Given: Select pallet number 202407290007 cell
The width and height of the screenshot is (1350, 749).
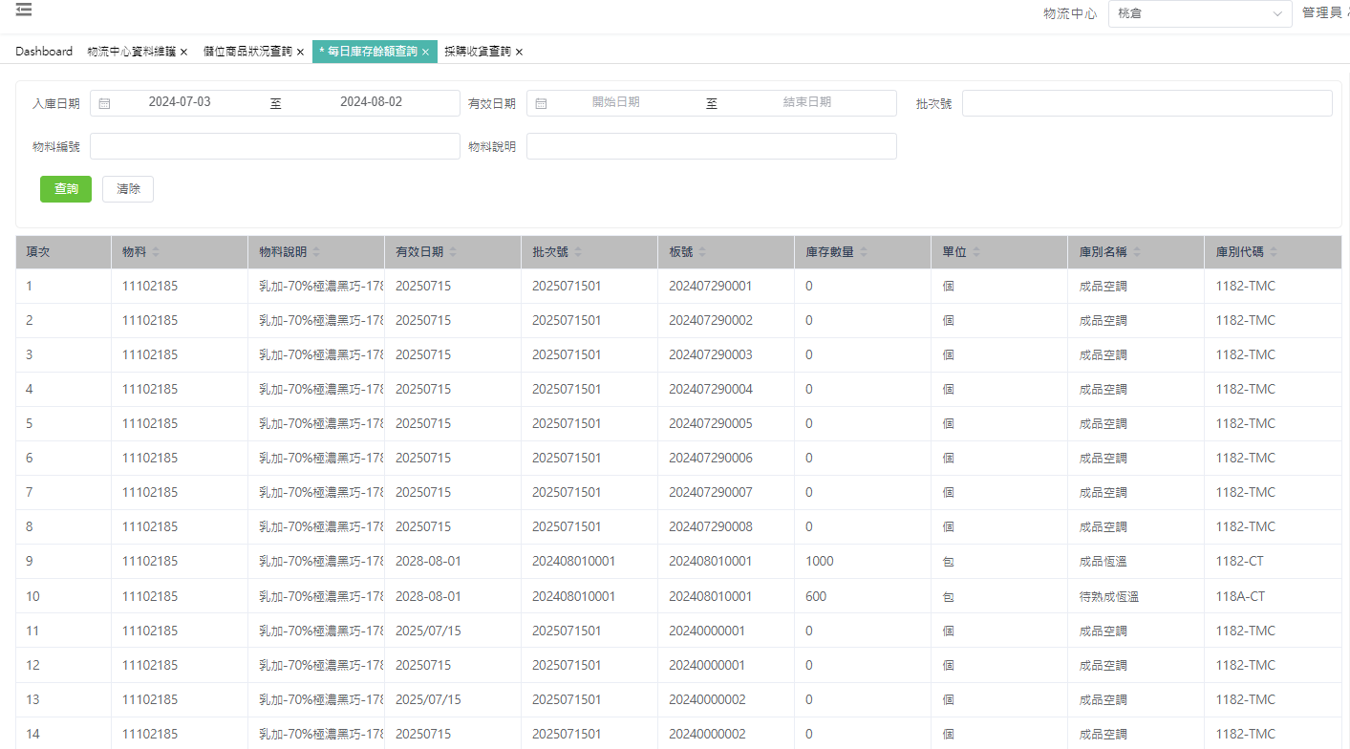Looking at the screenshot, I should click(725, 492).
